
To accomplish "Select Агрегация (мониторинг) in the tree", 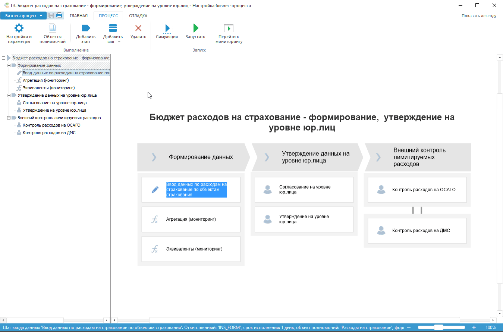I will (x=45, y=80).
